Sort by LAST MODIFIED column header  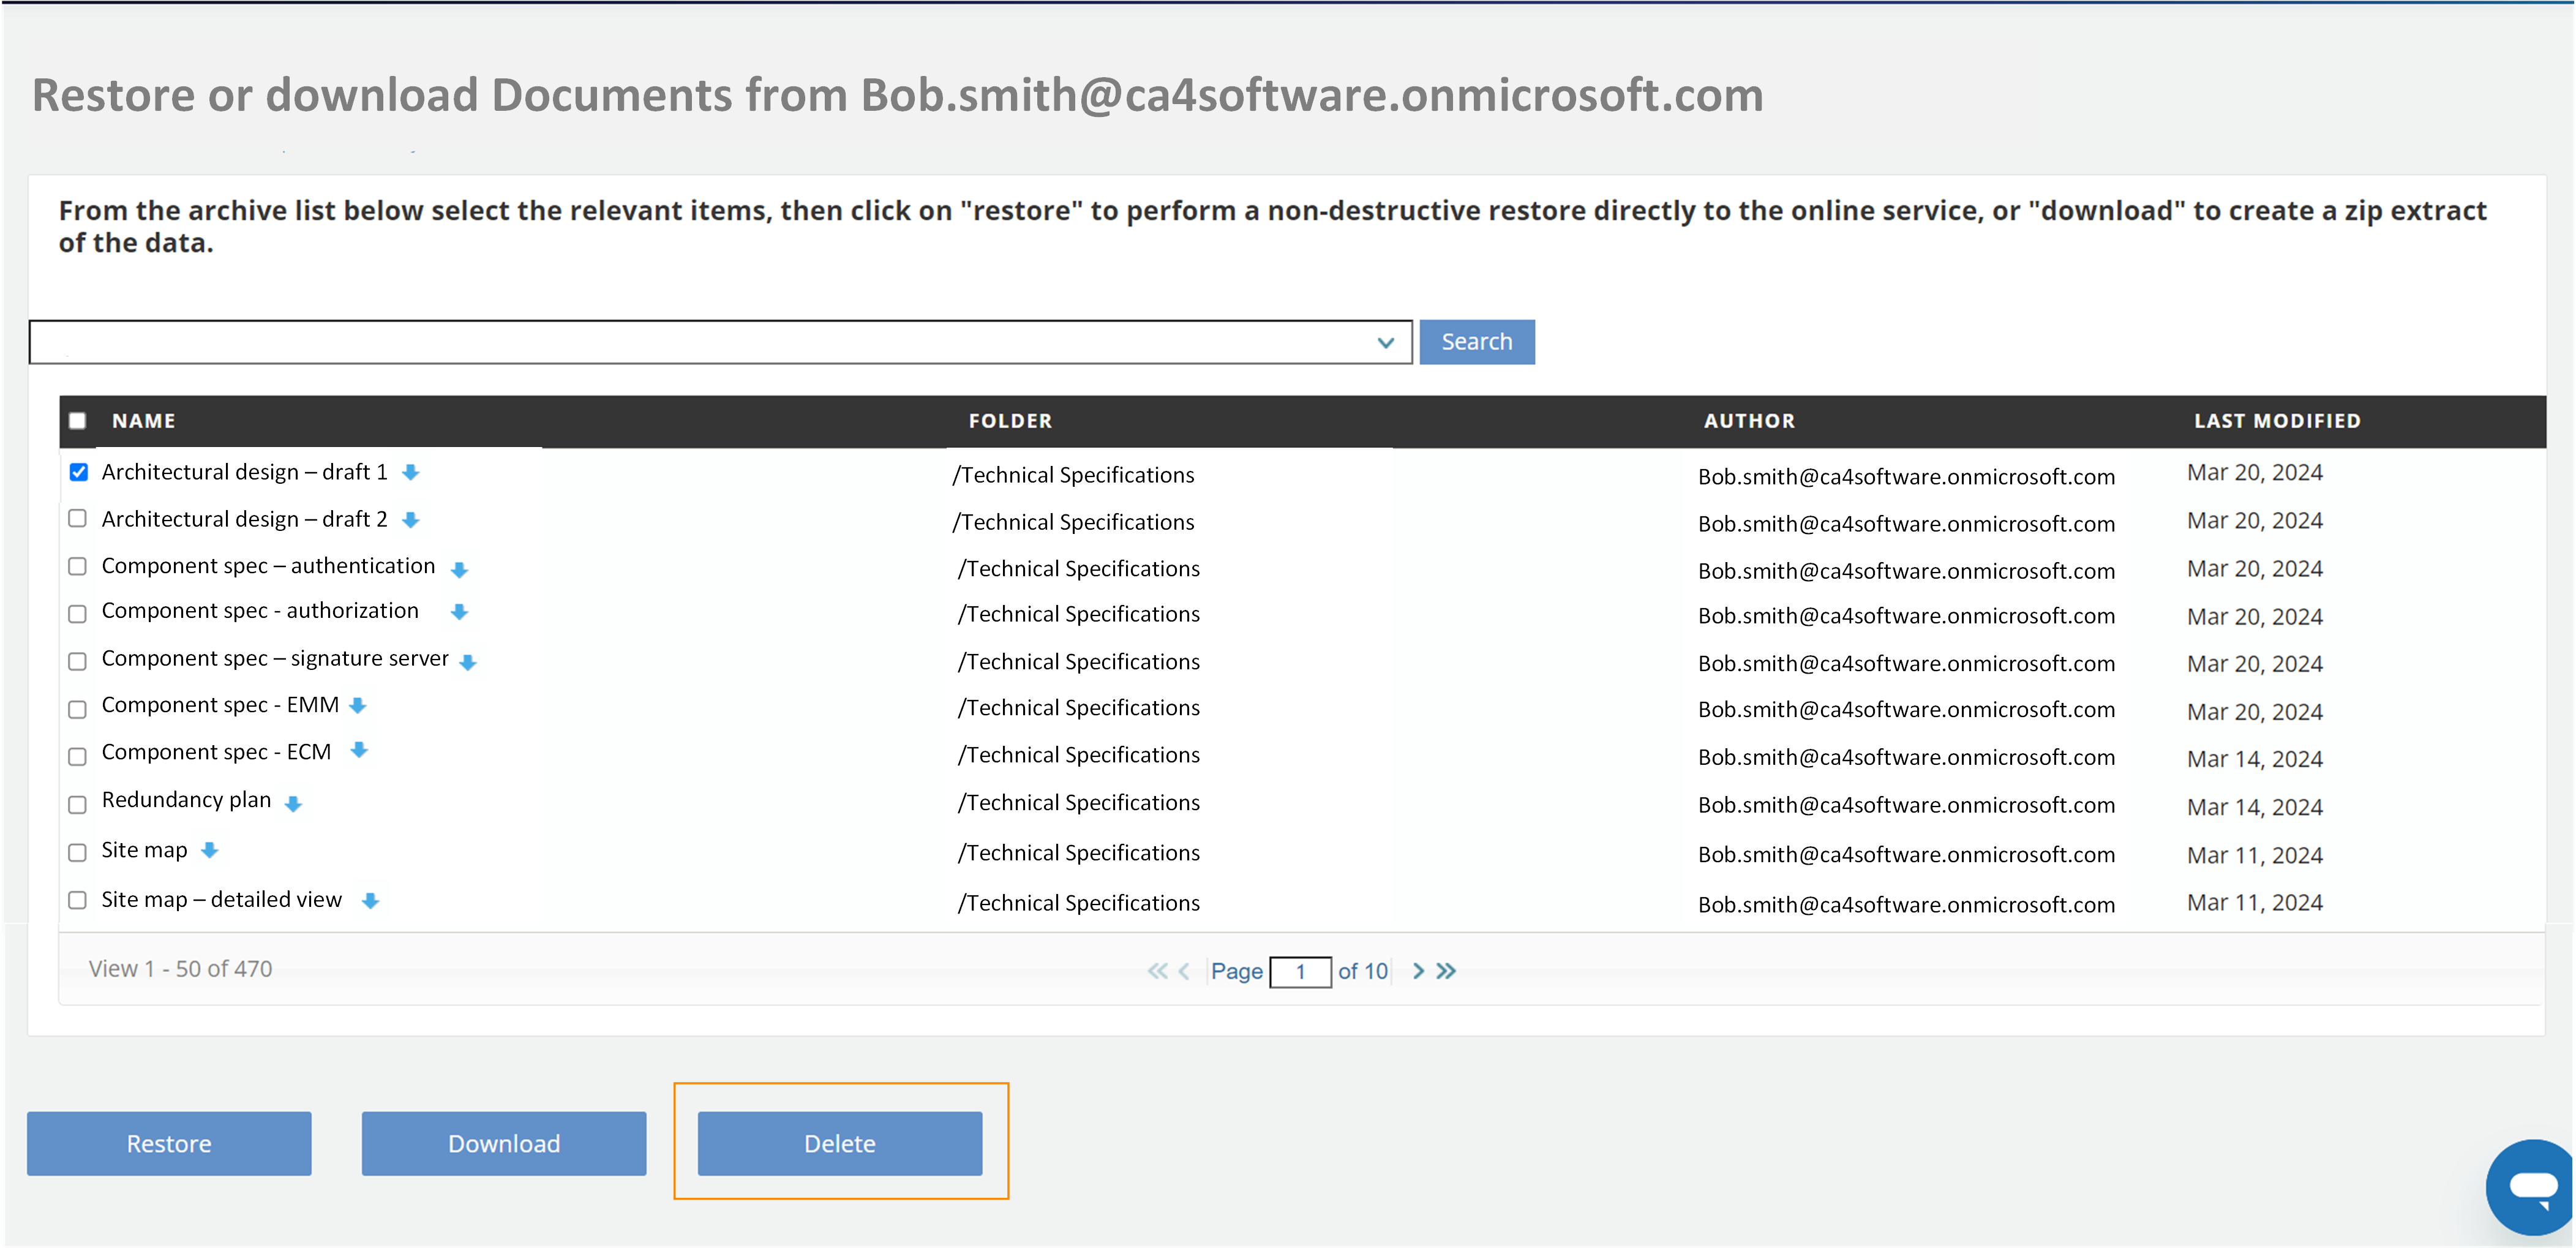[2277, 421]
